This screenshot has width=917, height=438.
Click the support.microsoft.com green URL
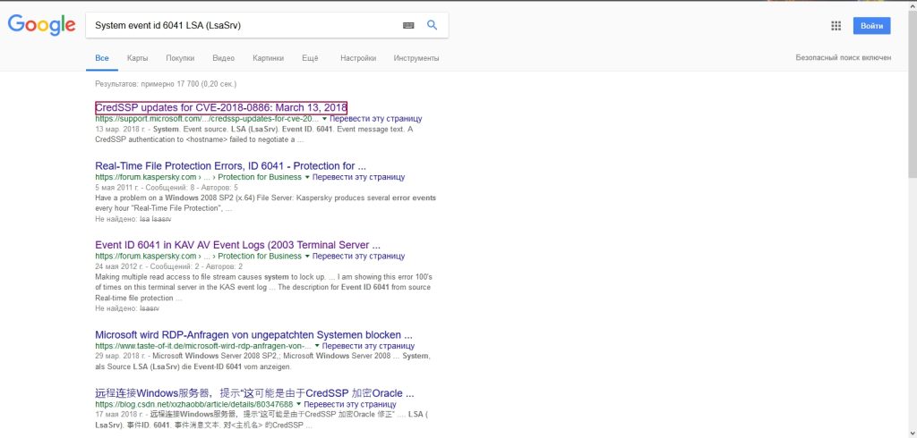click(x=207, y=119)
